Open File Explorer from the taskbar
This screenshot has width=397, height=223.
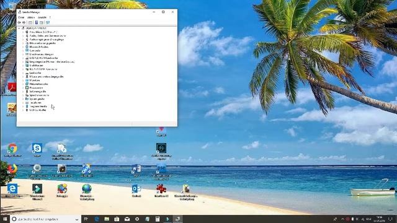click(x=107, y=219)
